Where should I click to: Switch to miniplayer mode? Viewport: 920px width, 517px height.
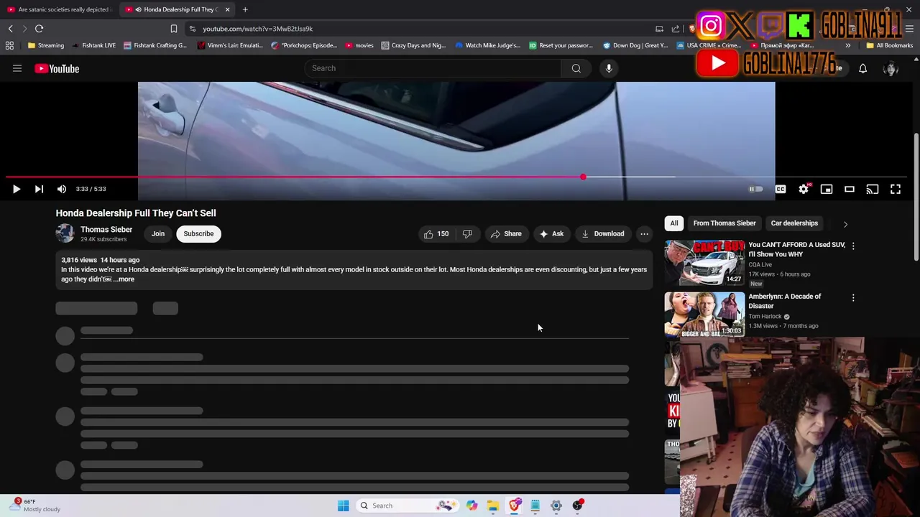point(827,190)
